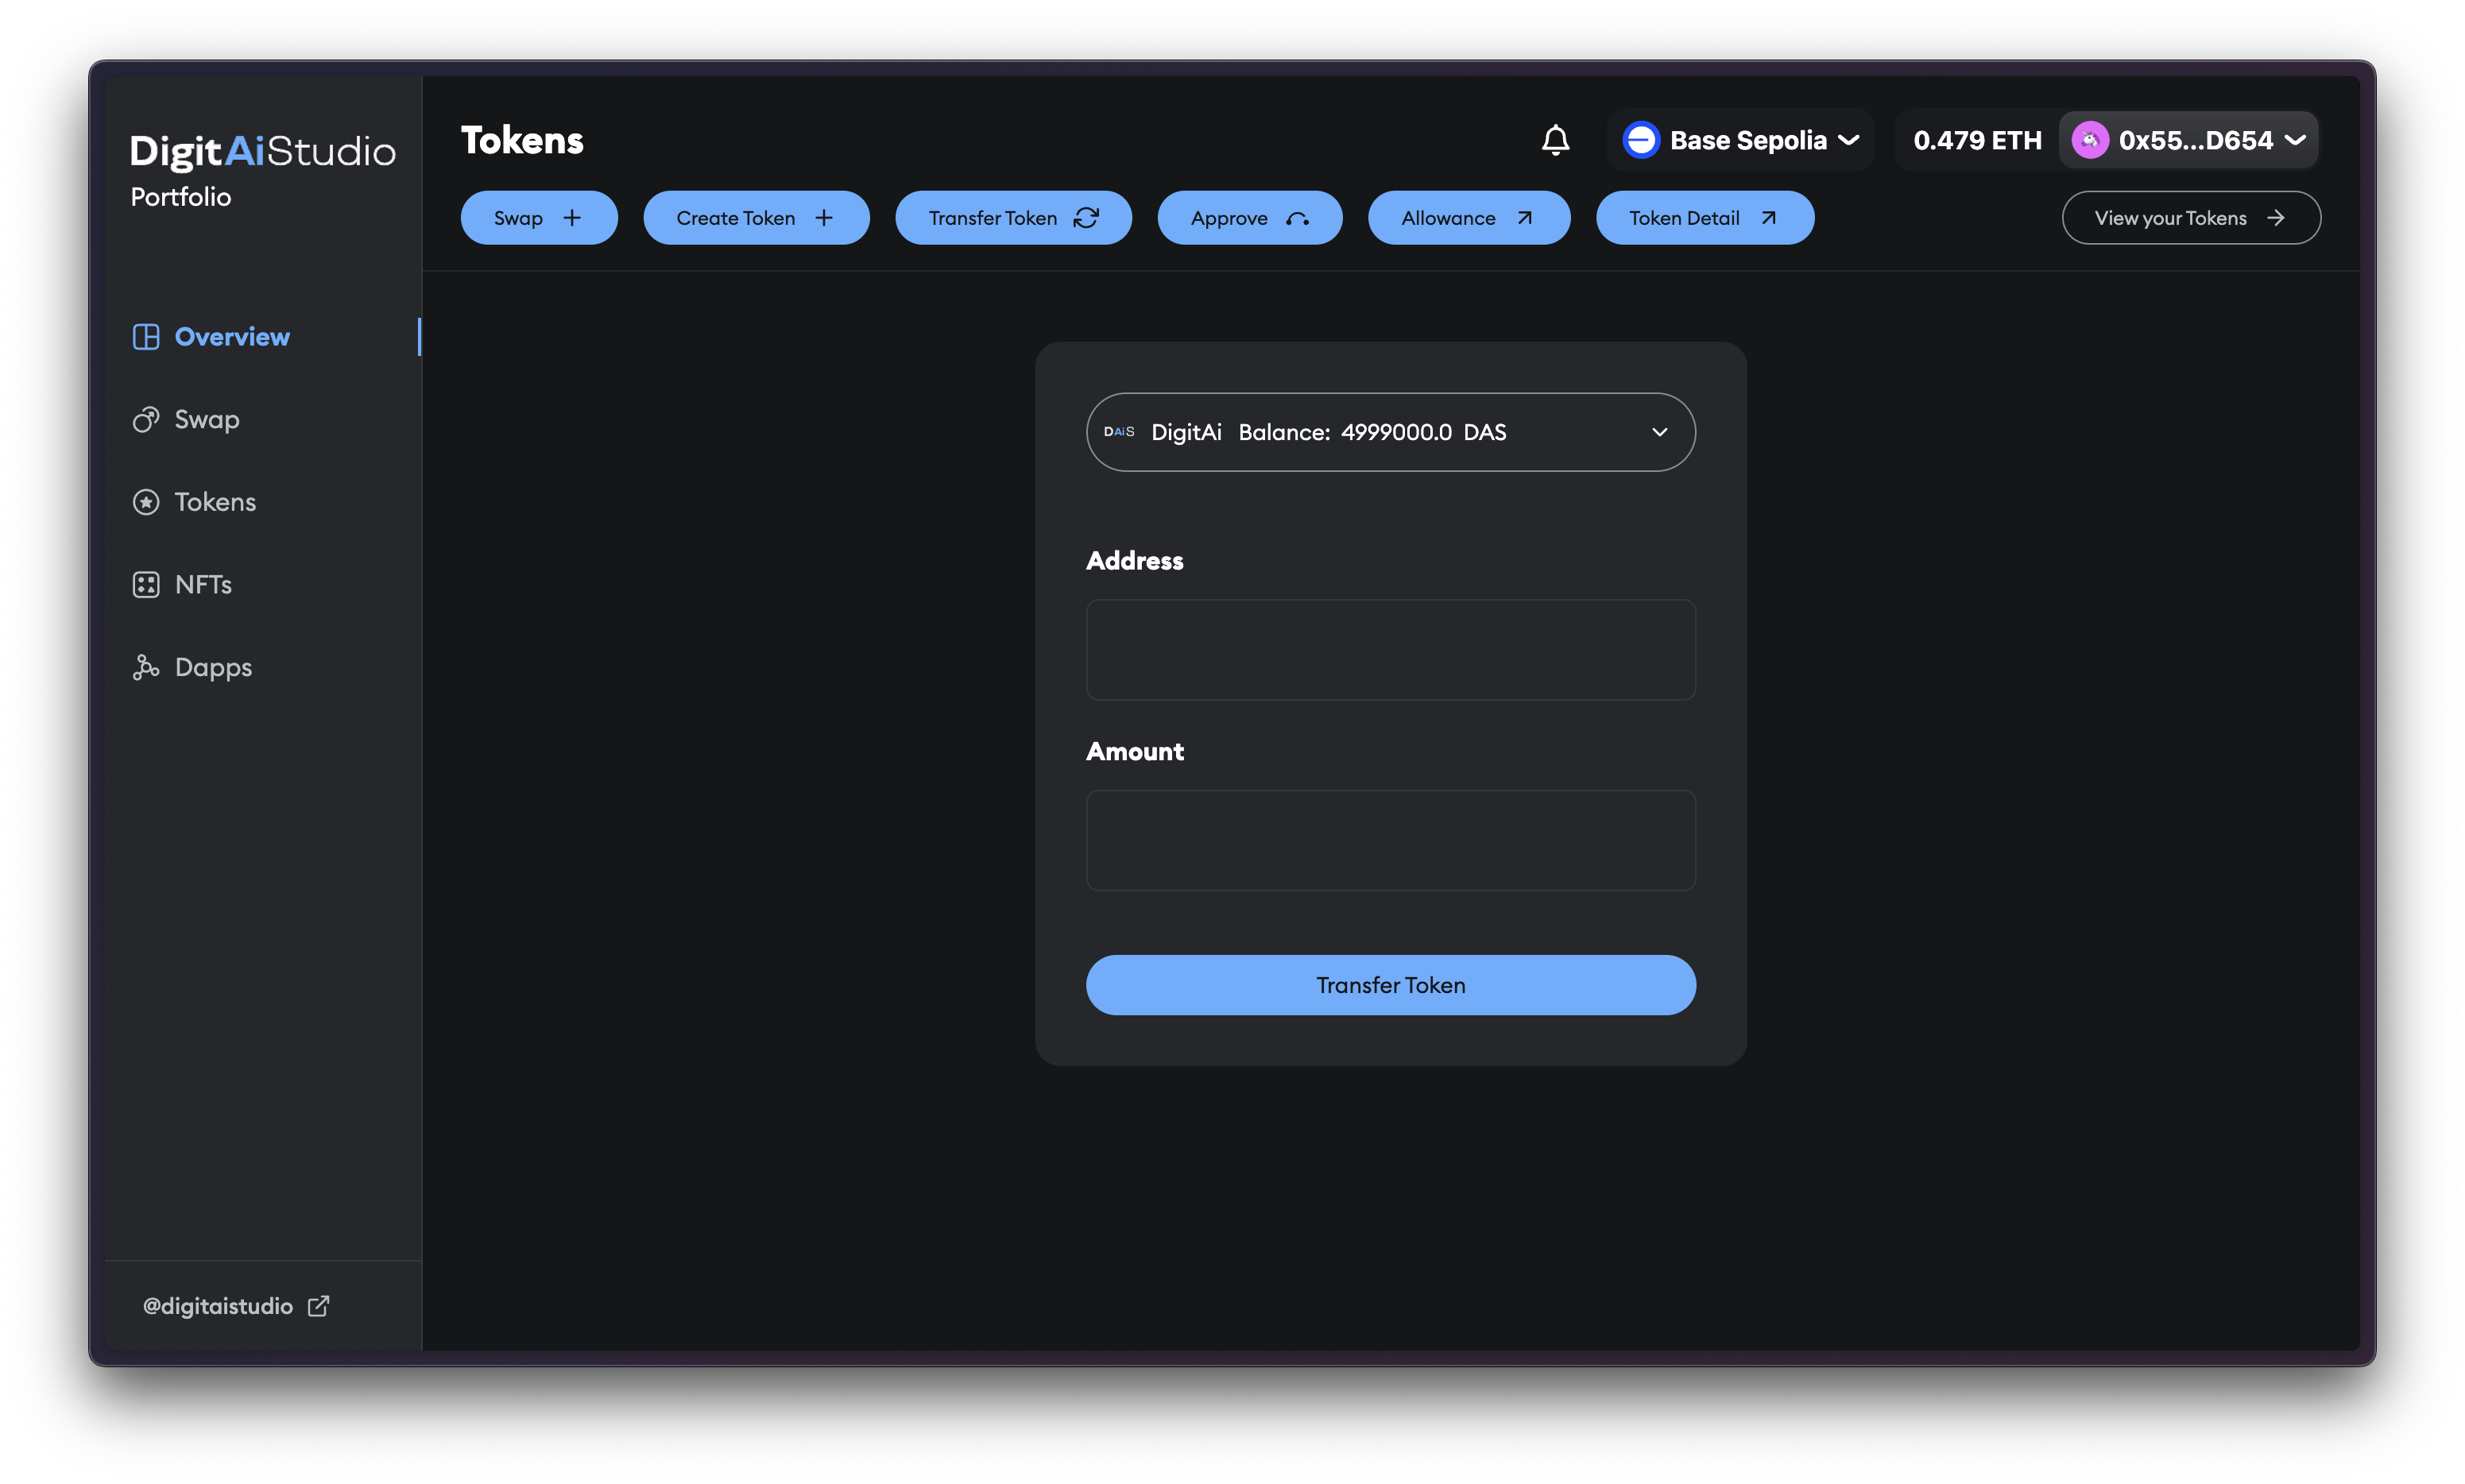Click the Base Sepolia network logo
The image size is (2465, 1484).
pos(1641,140)
